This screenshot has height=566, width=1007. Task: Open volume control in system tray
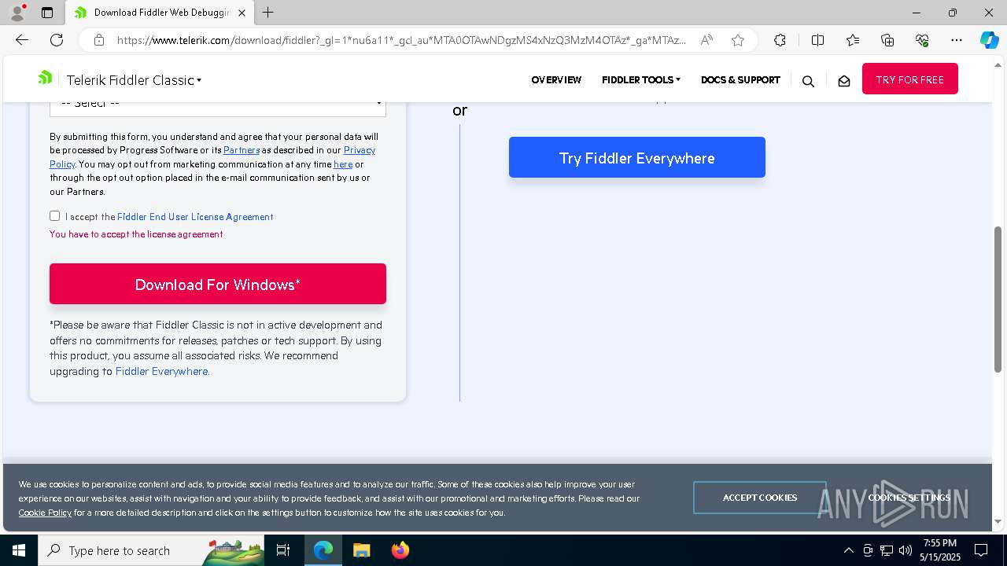click(906, 550)
